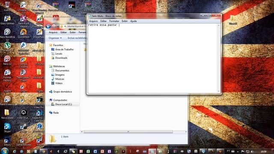Launch Game Booster desktop shortcut

(x=24, y=142)
